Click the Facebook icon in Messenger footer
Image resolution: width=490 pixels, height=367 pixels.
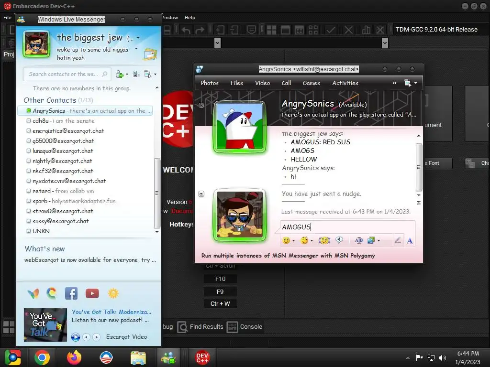(71, 293)
